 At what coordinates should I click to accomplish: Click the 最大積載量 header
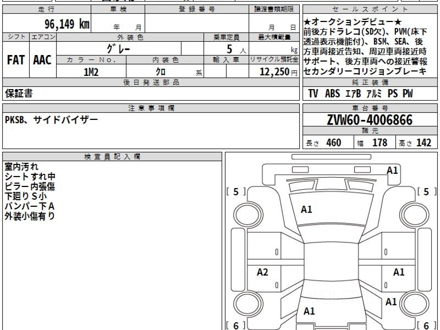pyautogui.click(x=274, y=37)
